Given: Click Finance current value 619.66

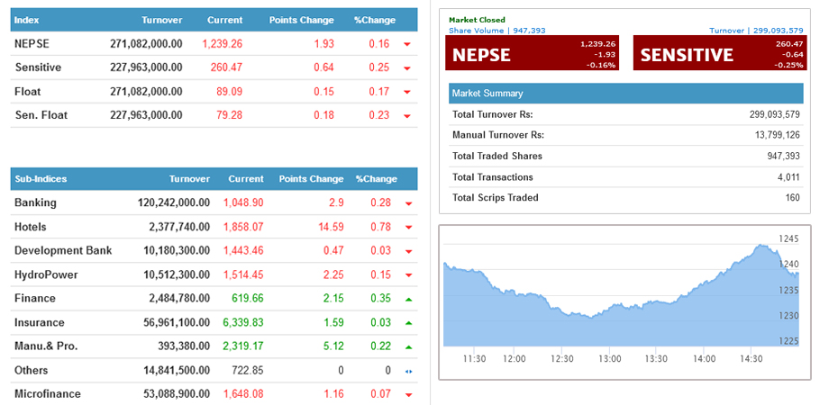Looking at the screenshot, I should (248, 298).
